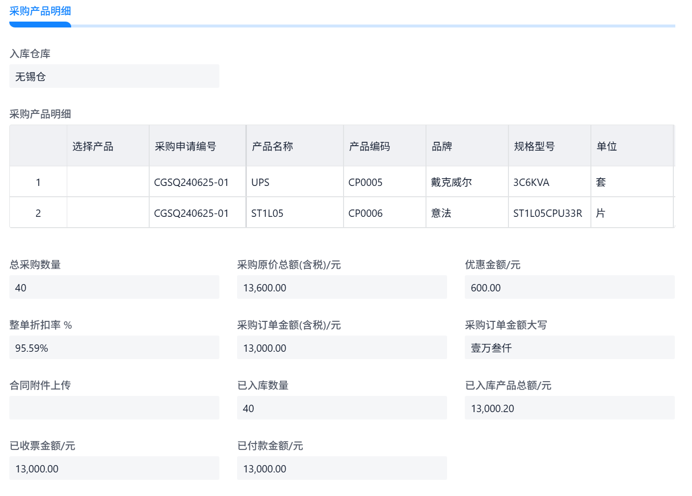Click the 总采购数量 field
This screenshot has height=496, width=692.
[x=114, y=287]
